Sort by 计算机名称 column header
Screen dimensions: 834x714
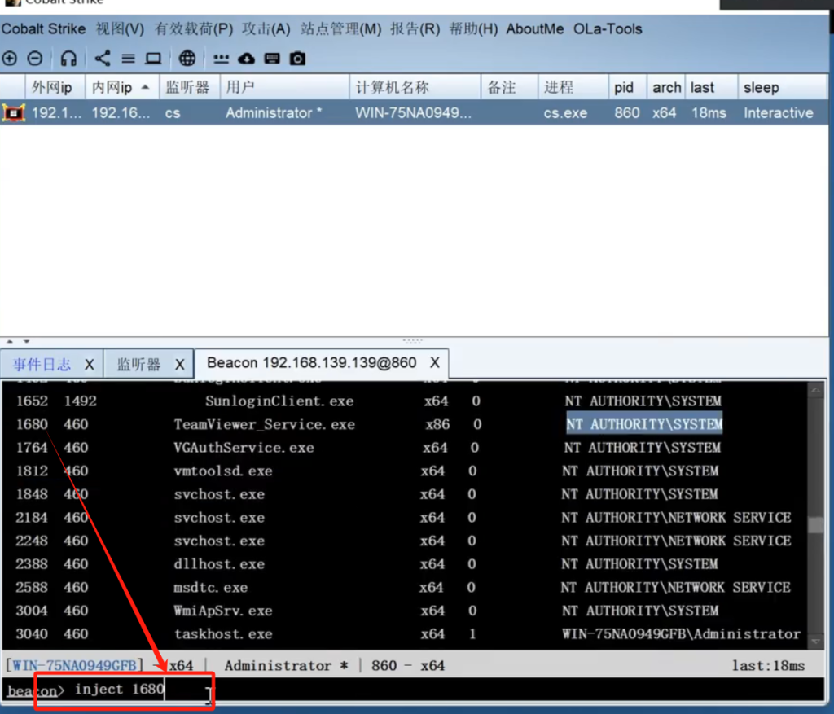point(415,87)
